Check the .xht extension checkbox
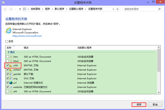Viewport: 165px width, 110px height. (x=7, y=91)
